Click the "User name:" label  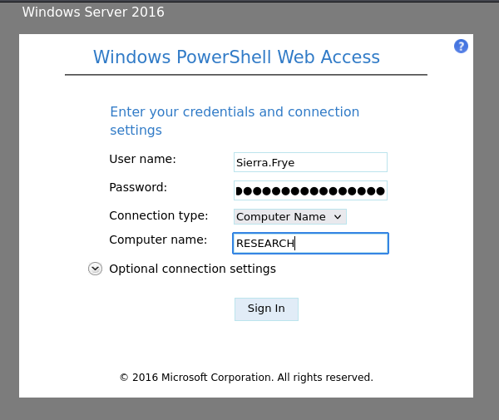tap(142, 159)
